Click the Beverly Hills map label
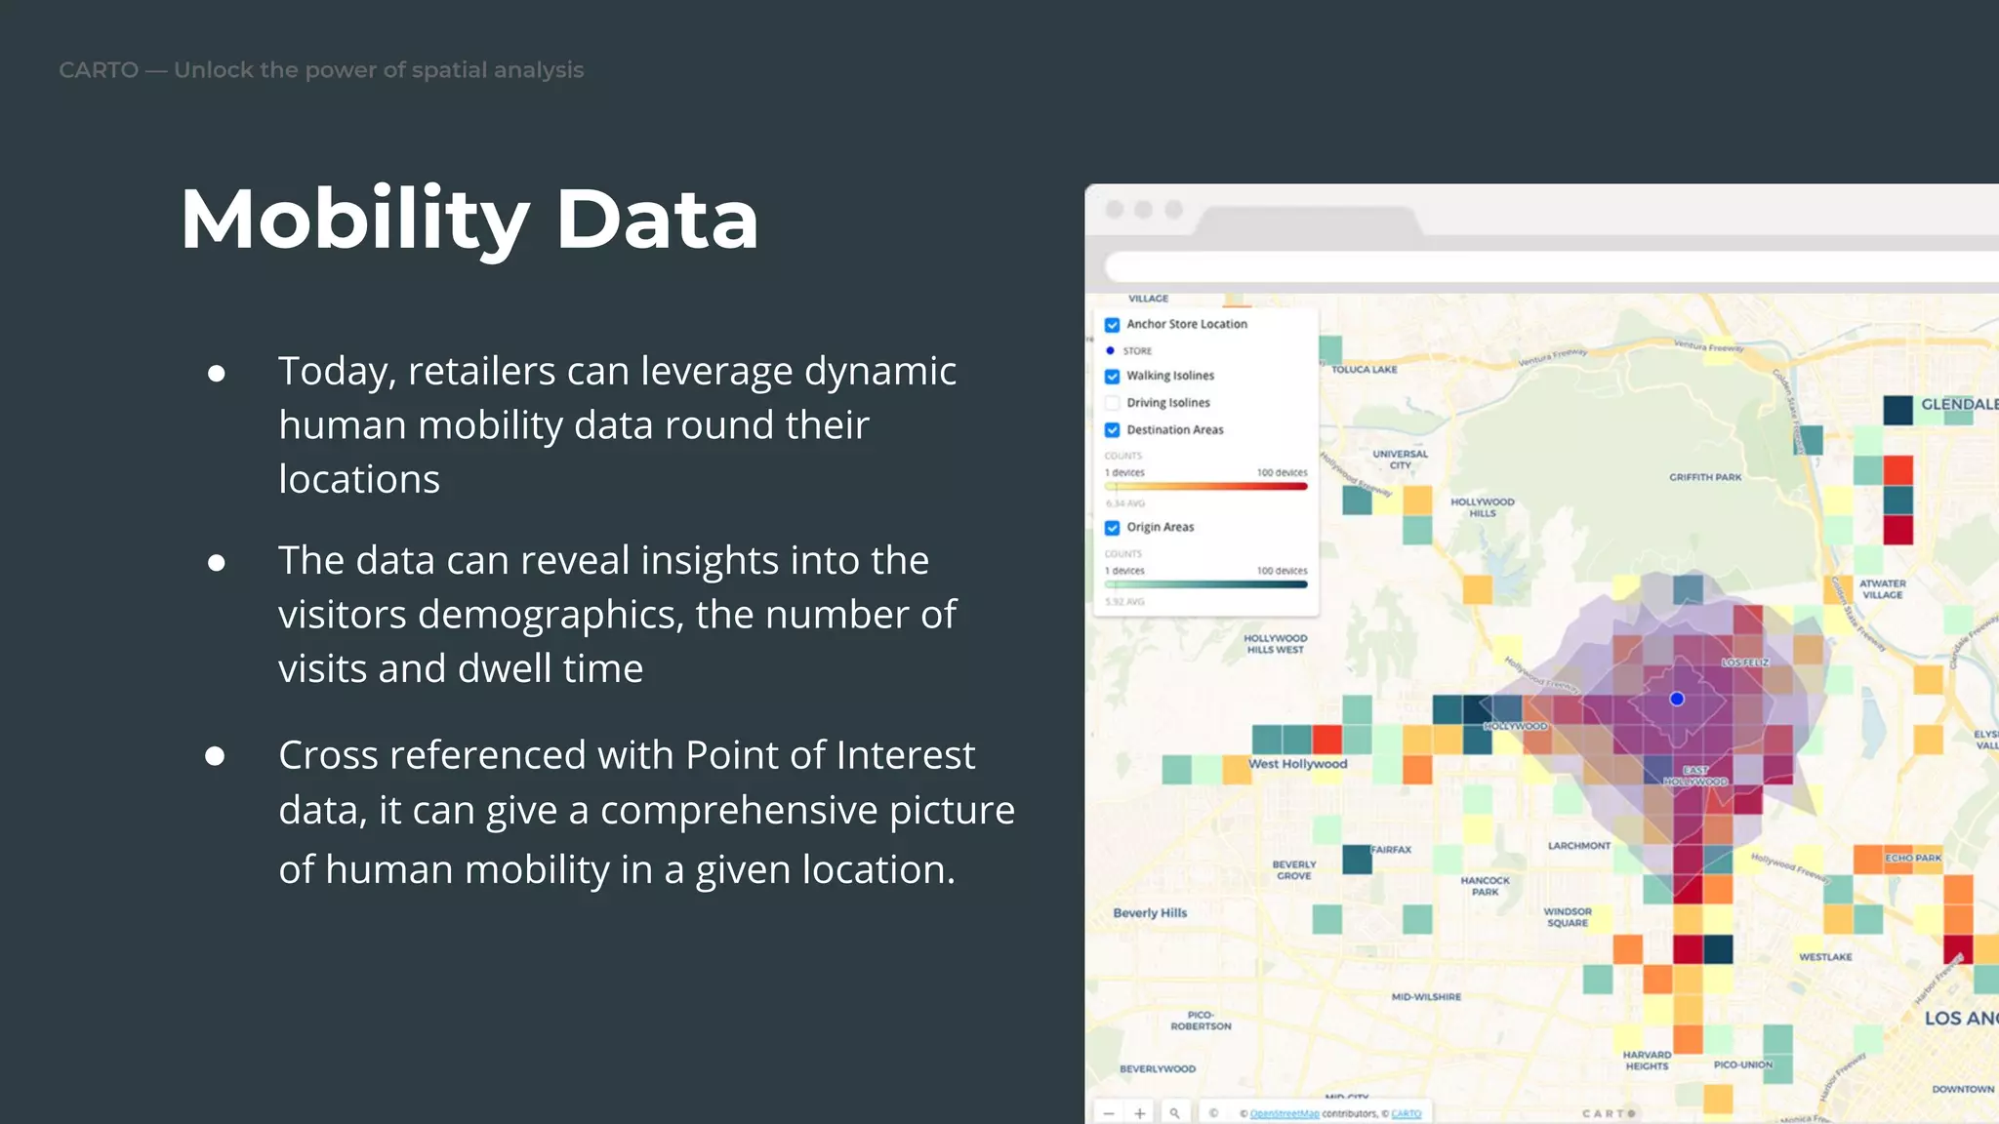1999x1124 pixels. (1150, 913)
